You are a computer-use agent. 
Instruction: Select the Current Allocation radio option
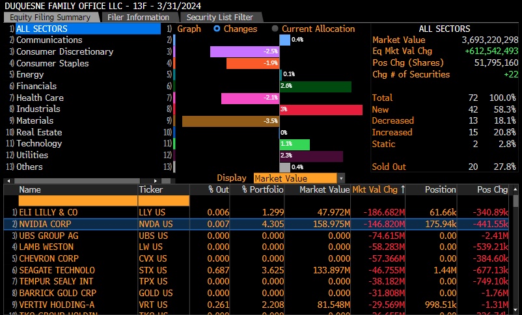click(275, 29)
